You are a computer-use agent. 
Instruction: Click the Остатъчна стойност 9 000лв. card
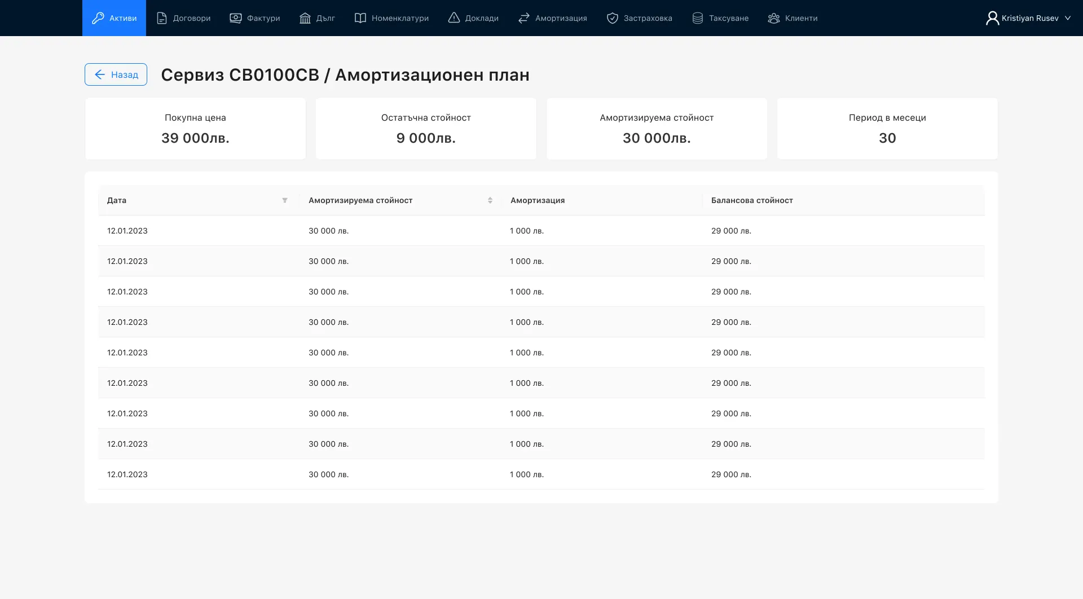coord(426,129)
